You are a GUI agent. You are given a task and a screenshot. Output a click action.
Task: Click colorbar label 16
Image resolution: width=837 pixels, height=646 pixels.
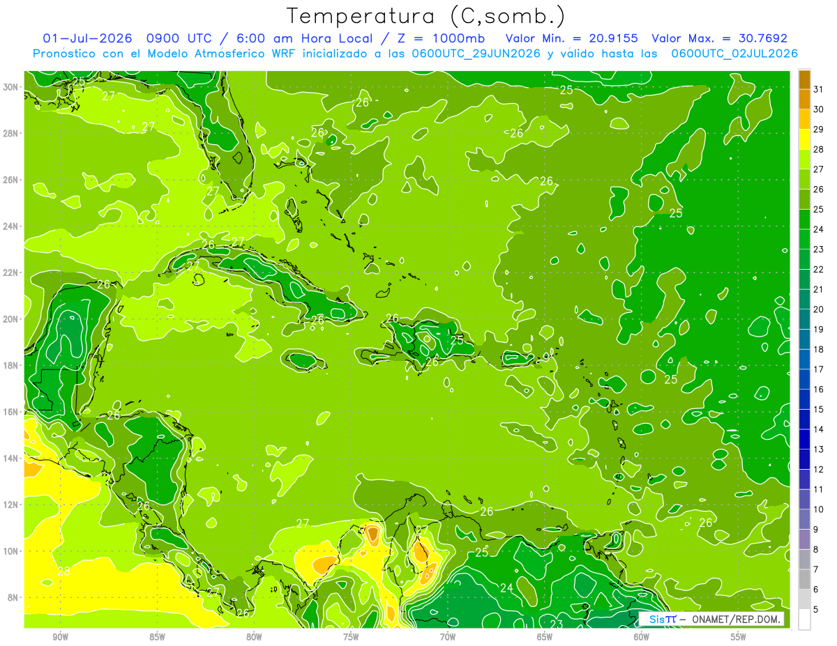tap(819, 389)
